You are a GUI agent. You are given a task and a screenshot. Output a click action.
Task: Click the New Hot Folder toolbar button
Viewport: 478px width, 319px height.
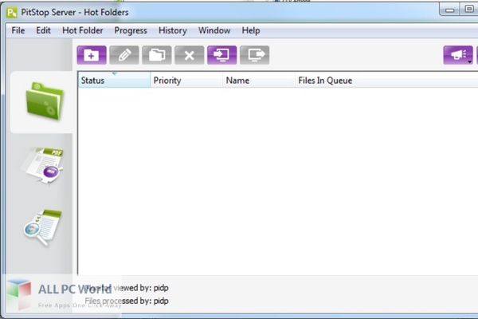tap(92, 55)
